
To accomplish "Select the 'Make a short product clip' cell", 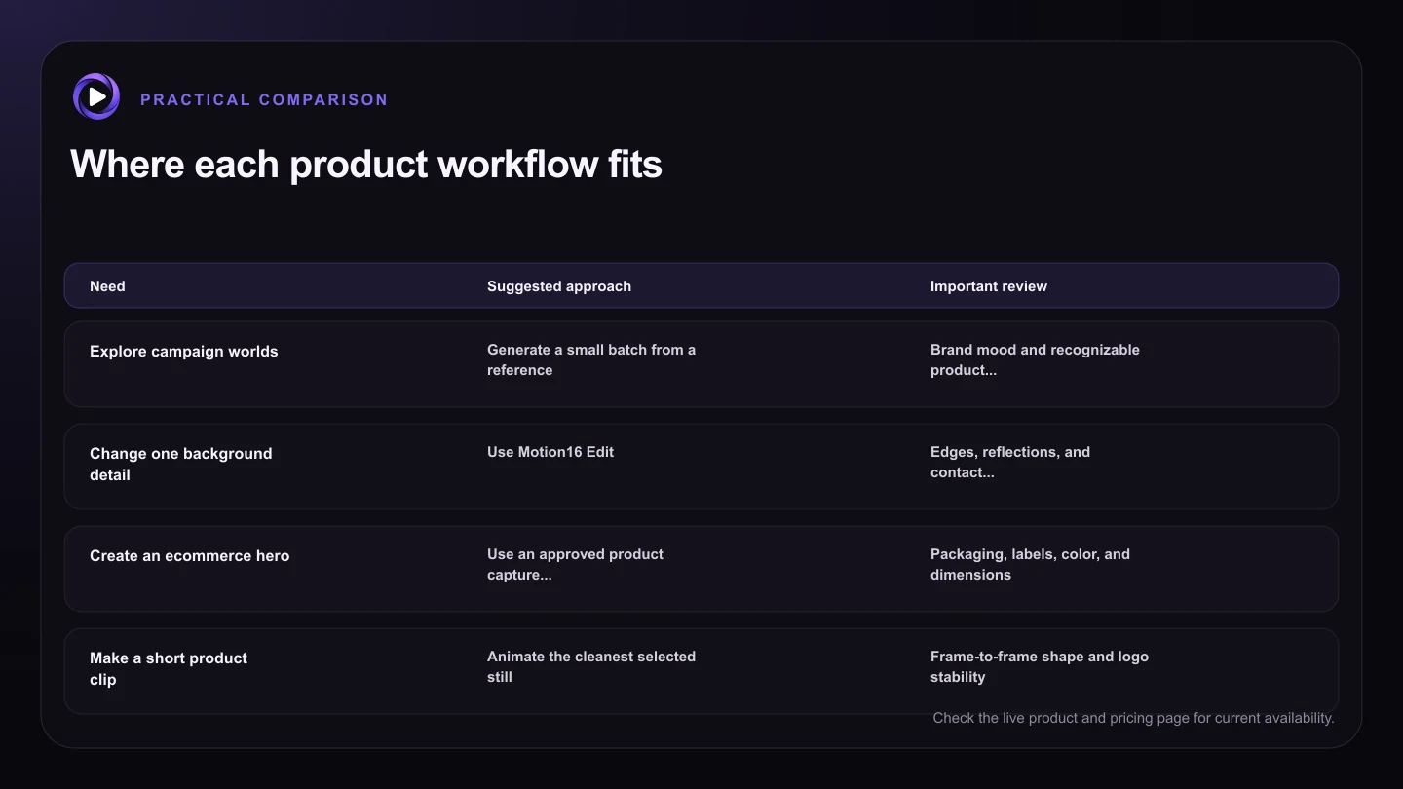I will pyautogui.click(x=169, y=668).
